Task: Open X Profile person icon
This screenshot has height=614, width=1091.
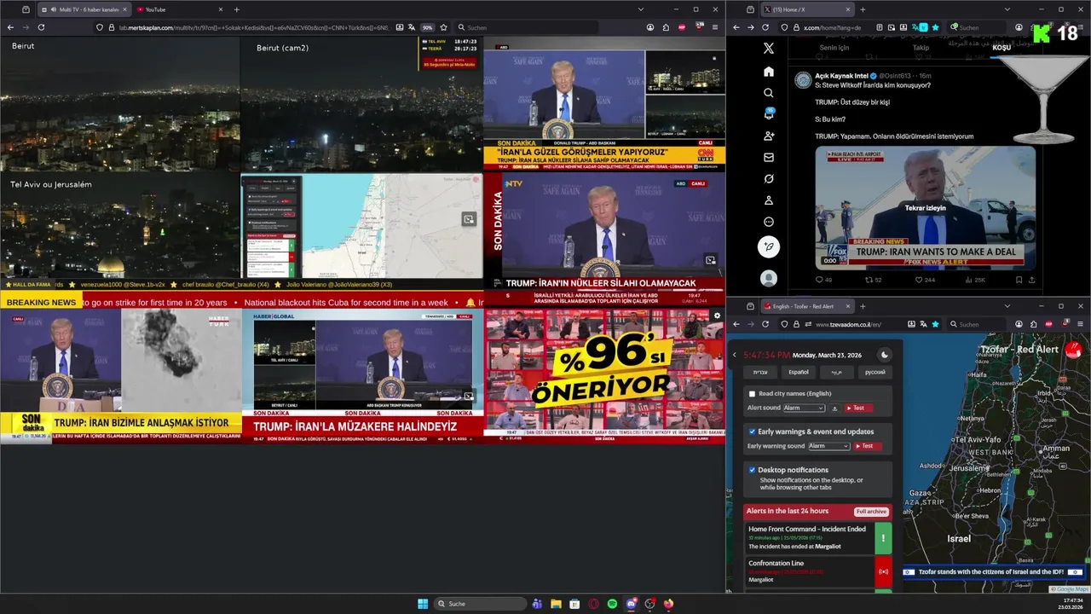Action: (768, 200)
